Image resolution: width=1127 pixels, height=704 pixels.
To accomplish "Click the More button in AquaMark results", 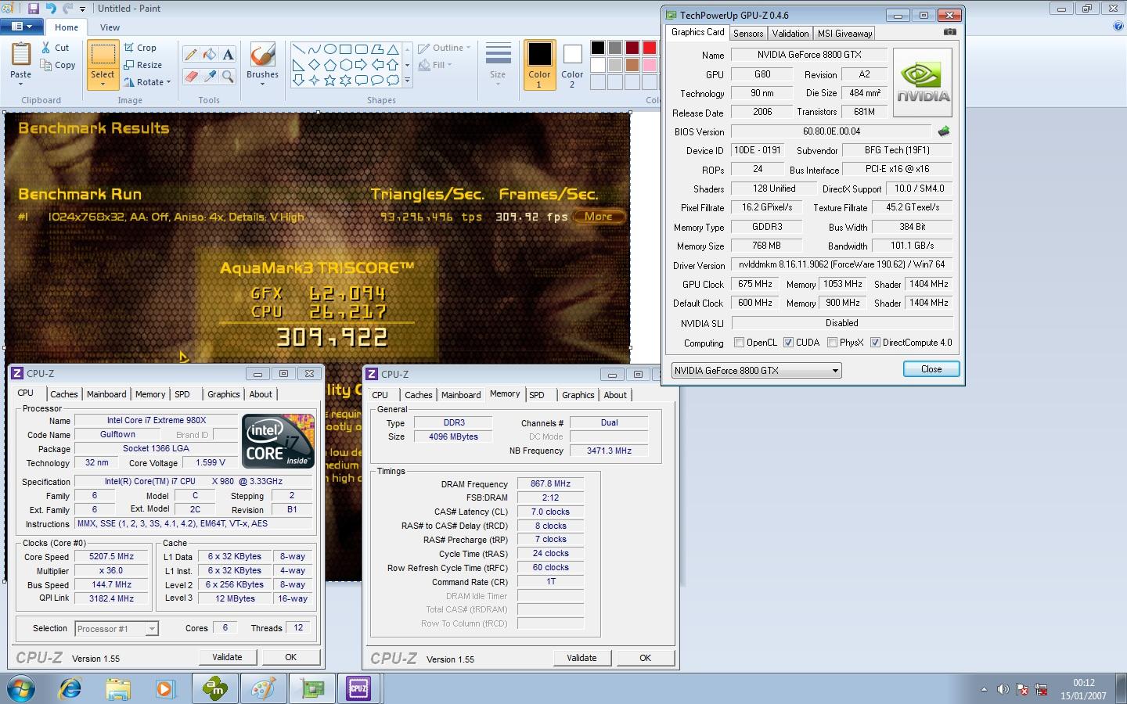I will (599, 217).
